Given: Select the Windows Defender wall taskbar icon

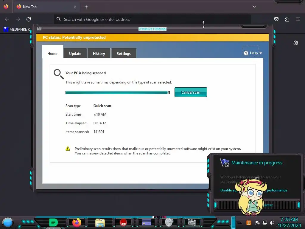Looking at the screenshot, I should (192, 222).
